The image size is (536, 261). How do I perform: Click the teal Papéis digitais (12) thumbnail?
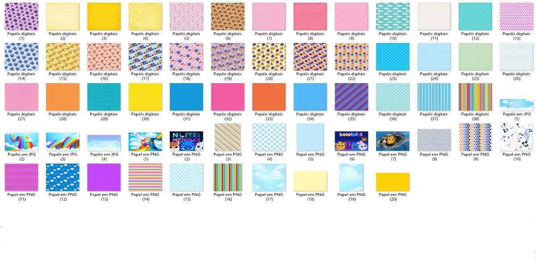point(475,17)
